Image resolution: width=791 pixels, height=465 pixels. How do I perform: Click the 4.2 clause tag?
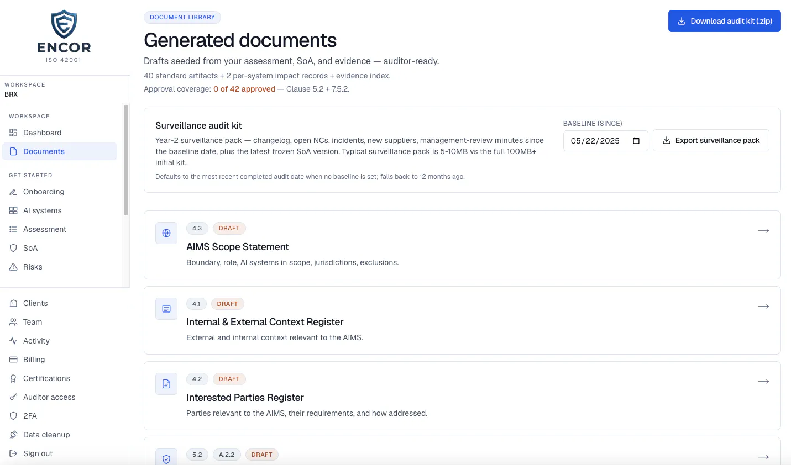coord(197,379)
